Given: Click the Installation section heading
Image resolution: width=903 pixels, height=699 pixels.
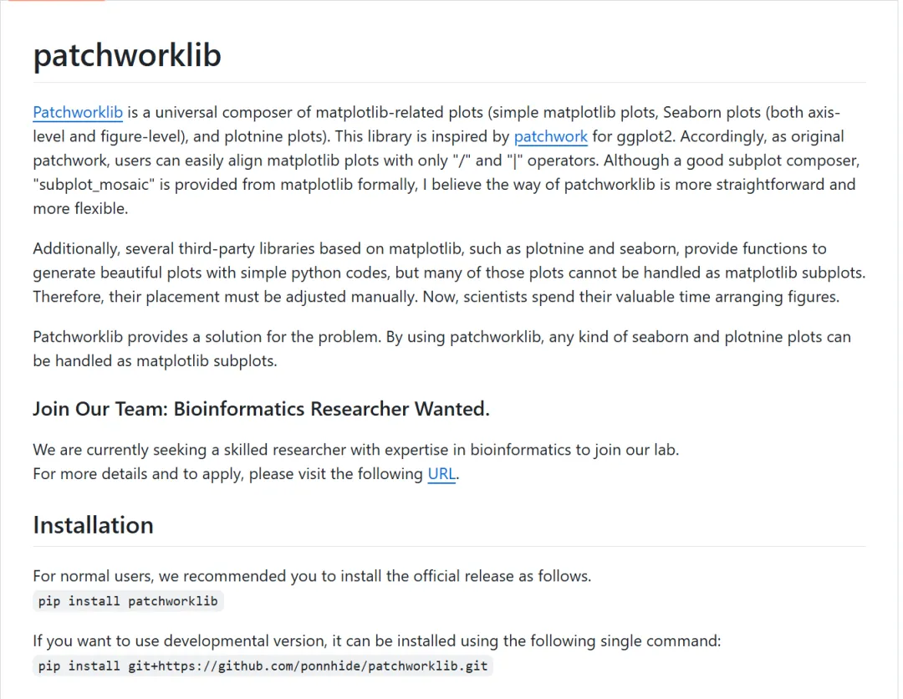Looking at the screenshot, I should [x=93, y=525].
